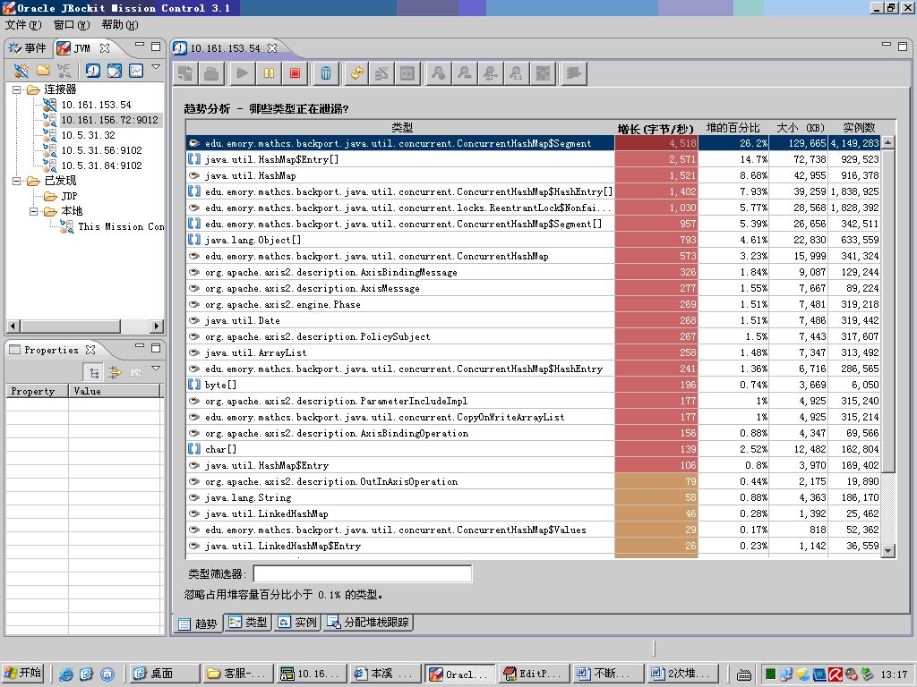
Task: Open the Memory Leak Detector chart icon
Action: point(136,71)
